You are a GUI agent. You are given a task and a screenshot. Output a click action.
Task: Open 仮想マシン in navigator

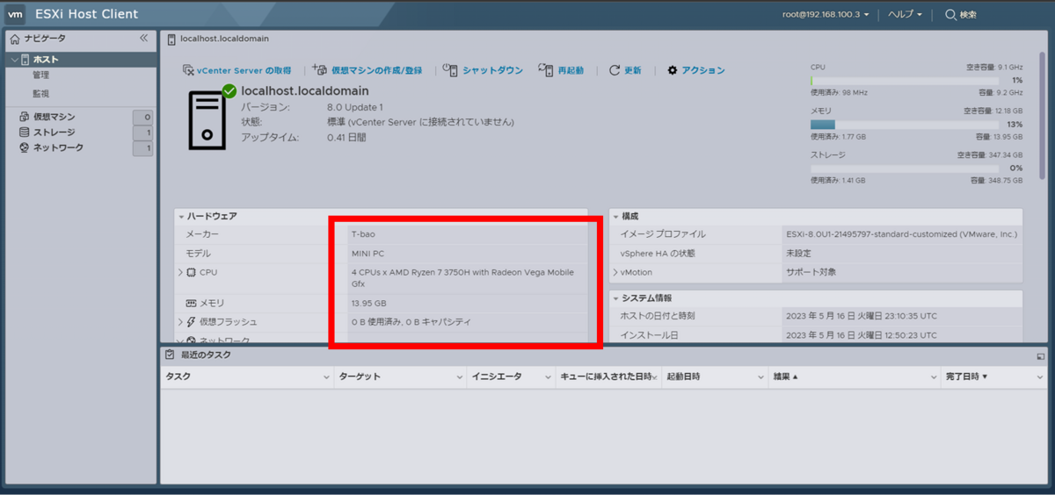pyautogui.click(x=54, y=117)
